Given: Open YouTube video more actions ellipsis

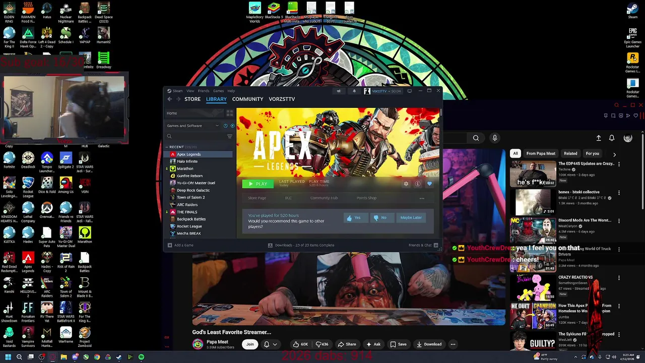Looking at the screenshot, I should (453, 344).
